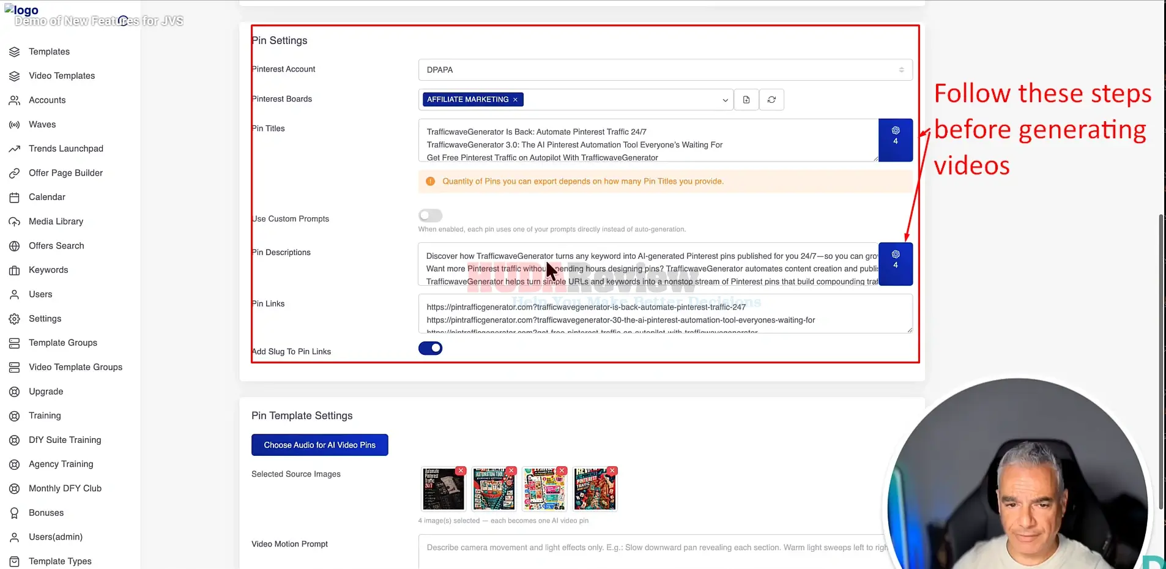The image size is (1166, 569).
Task: Click the Quantity of Pins notice text
Action: click(583, 182)
